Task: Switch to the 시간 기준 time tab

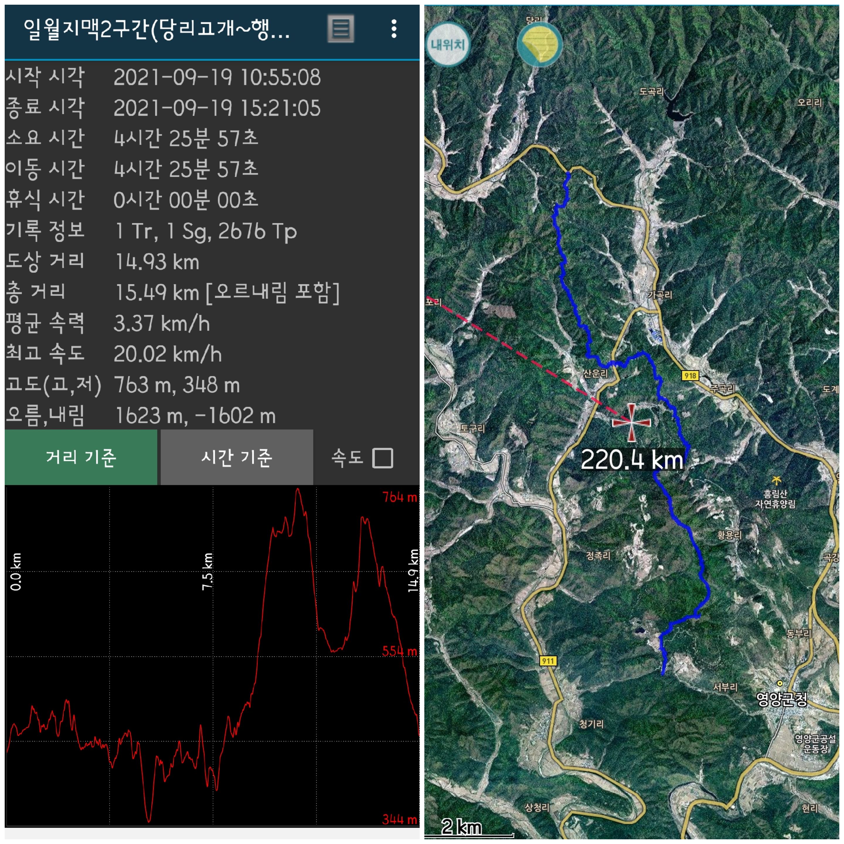Action: click(236, 457)
